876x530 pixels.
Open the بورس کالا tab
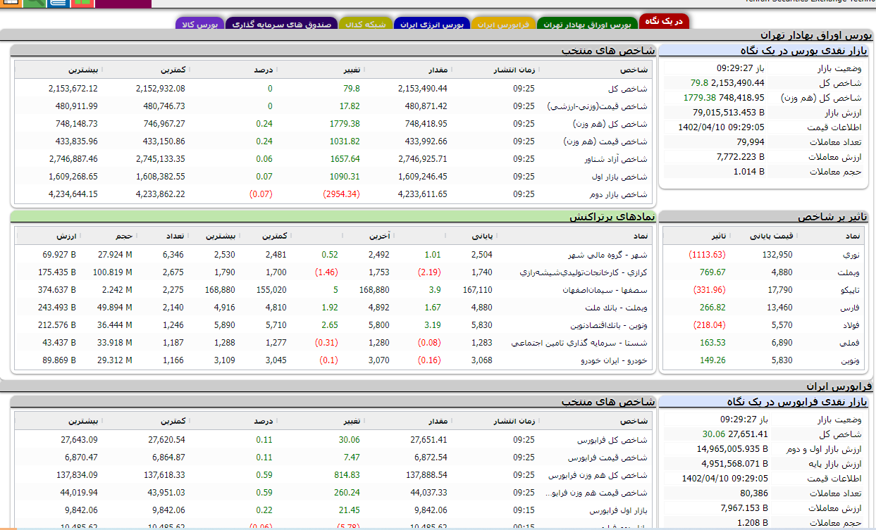tap(199, 24)
